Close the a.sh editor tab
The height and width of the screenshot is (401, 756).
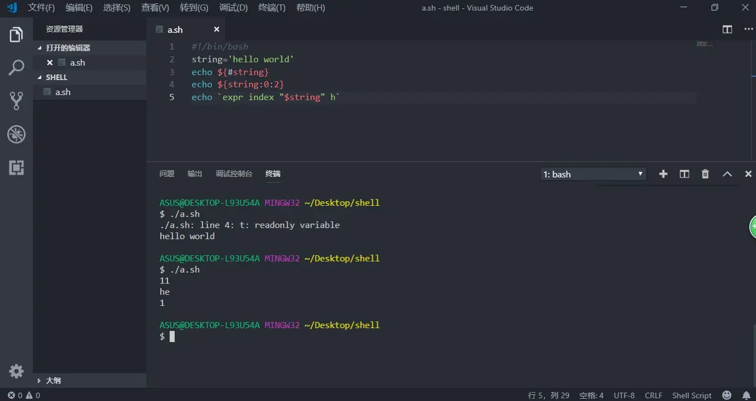216,29
